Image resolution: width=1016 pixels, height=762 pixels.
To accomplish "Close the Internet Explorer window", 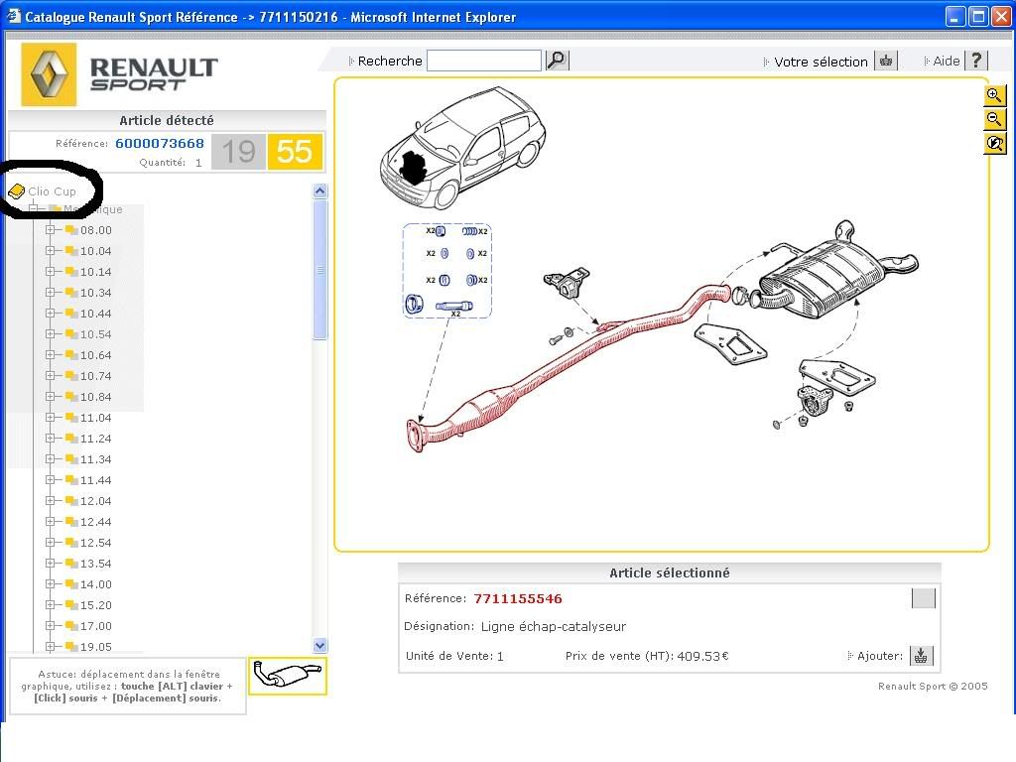I will 1001,16.
